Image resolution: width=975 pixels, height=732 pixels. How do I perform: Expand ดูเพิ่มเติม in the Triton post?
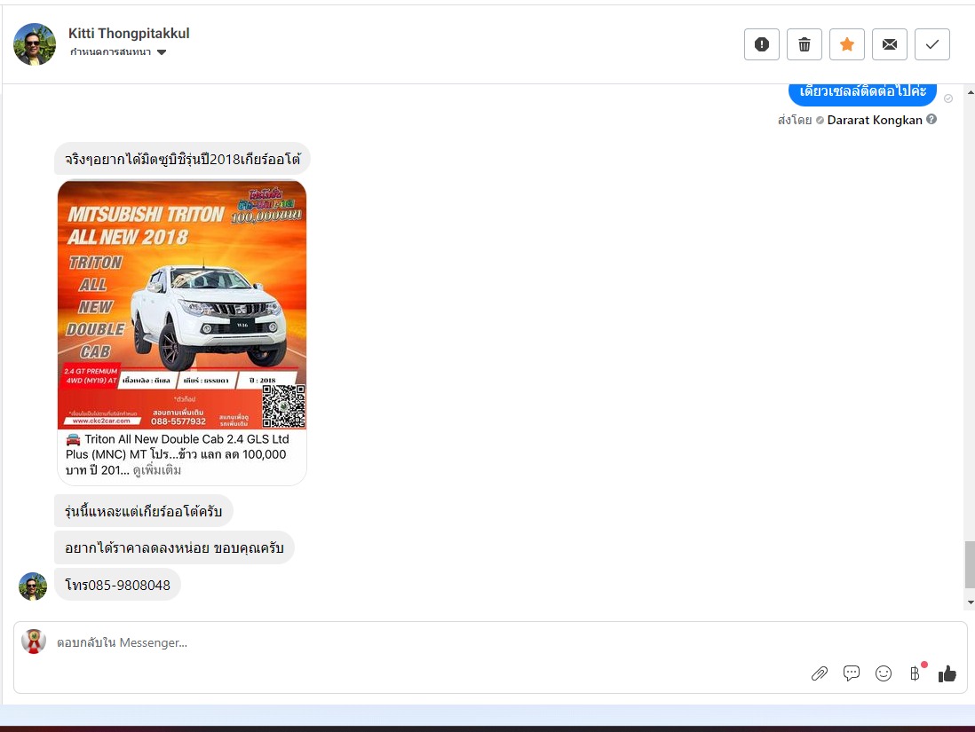[157, 470]
